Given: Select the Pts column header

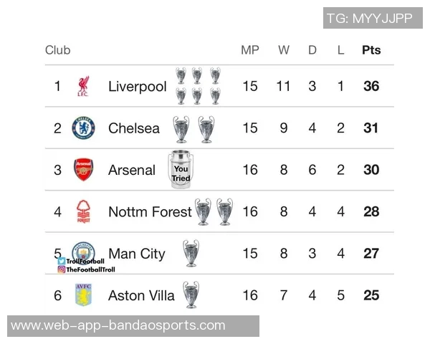Looking at the screenshot, I should [x=371, y=50].
